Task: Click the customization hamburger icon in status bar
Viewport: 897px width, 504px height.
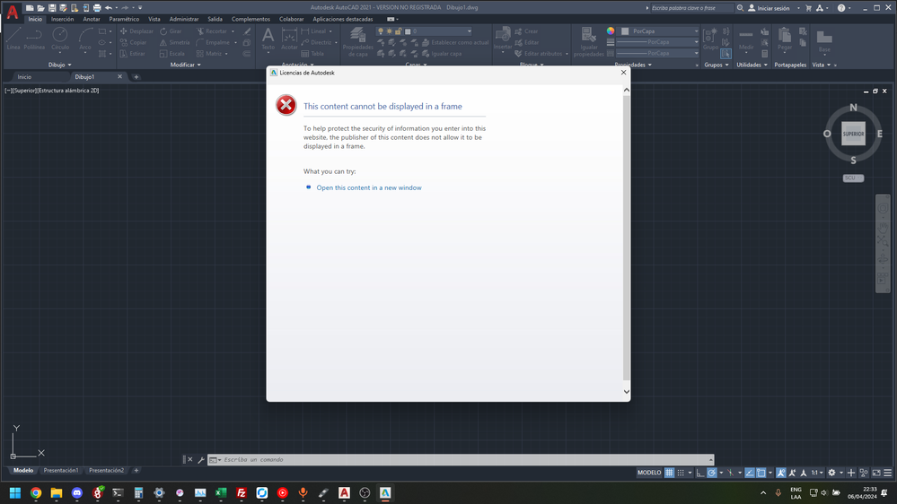Action: tap(888, 473)
